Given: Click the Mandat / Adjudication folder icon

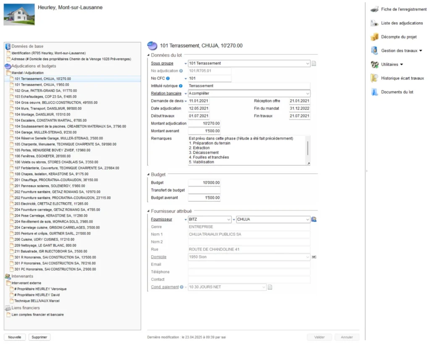Looking at the screenshot, I should coord(8,73).
